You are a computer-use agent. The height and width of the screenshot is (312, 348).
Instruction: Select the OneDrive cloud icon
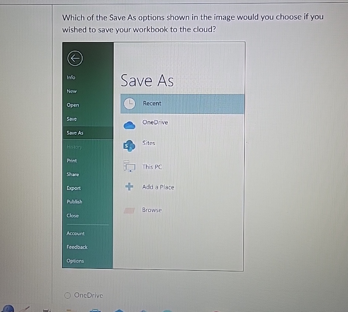pos(129,125)
